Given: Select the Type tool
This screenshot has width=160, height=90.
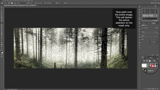Looking at the screenshot, I should (x=2, y=39).
